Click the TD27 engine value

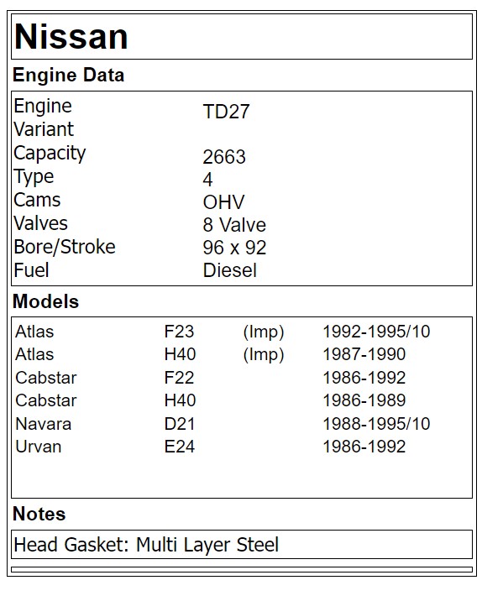(x=226, y=112)
